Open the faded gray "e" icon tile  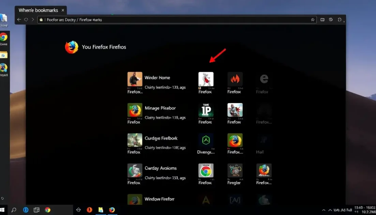[264, 79]
